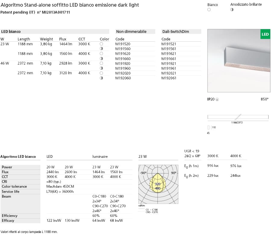The height and width of the screenshot is (242, 271).
Task: Open the Algoritmo LED bianco section
Action: pos(18,157)
